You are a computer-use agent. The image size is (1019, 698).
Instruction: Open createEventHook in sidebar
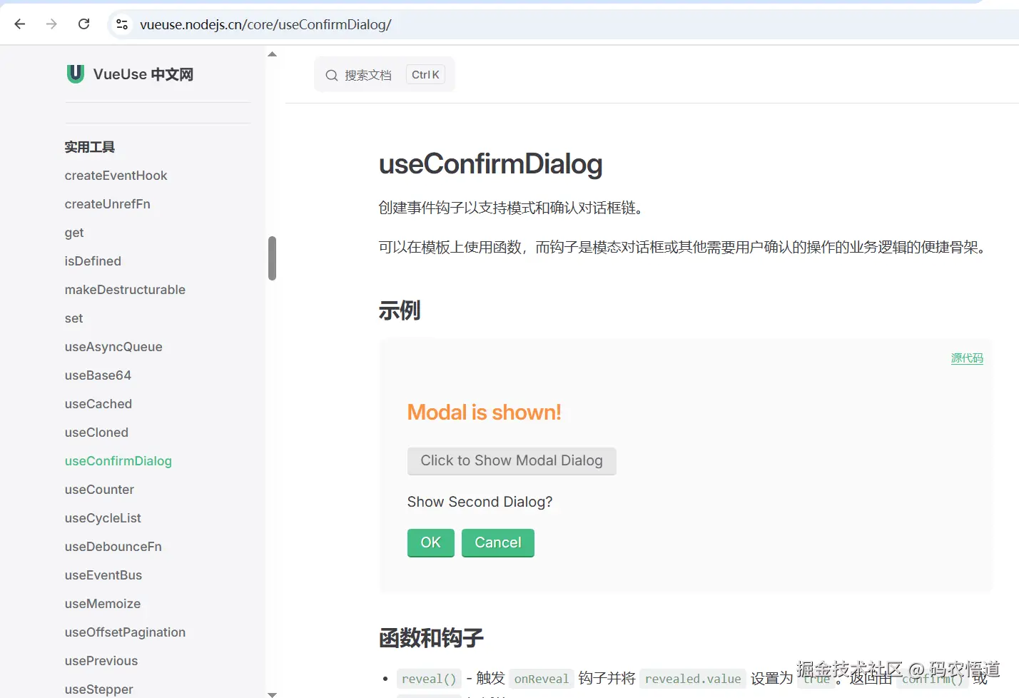pyautogui.click(x=116, y=176)
